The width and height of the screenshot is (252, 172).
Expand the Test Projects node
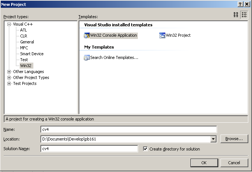click(x=9, y=83)
